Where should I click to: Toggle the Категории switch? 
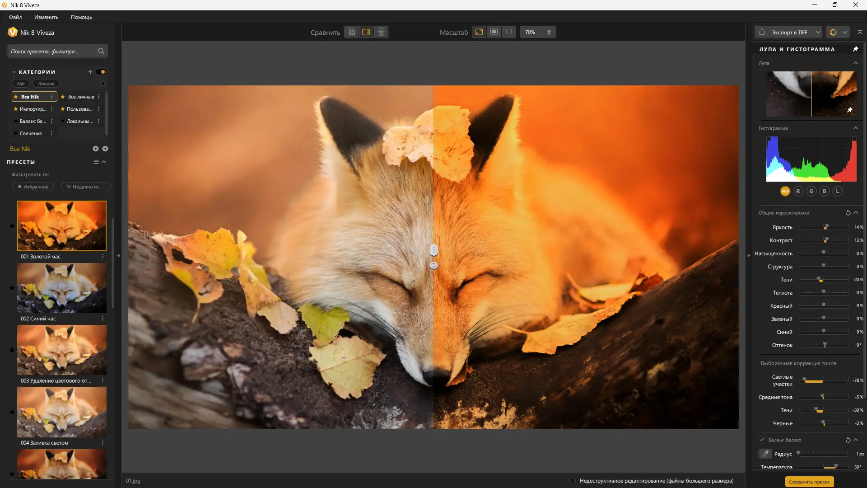[x=101, y=72]
